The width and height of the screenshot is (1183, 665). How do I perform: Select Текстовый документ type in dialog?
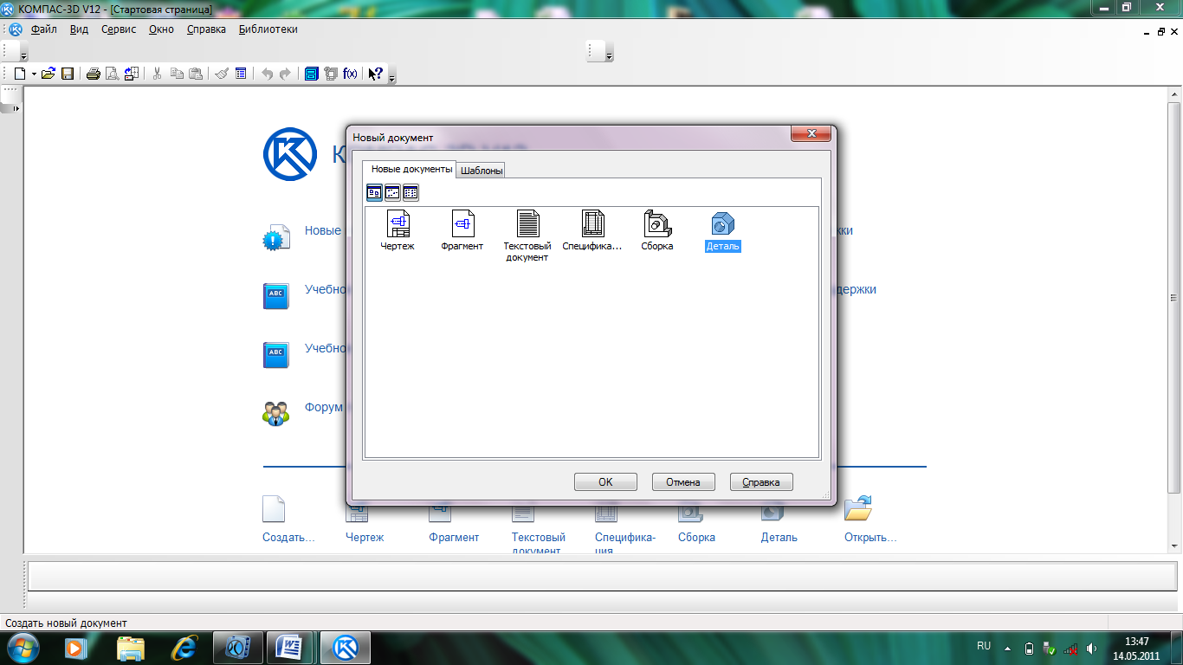pos(527,236)
